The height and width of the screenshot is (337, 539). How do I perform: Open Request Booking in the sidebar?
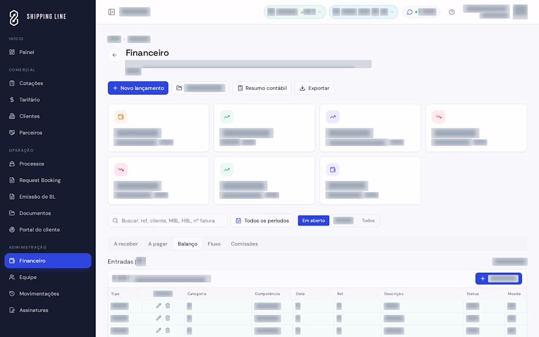[x=48, y=180]
